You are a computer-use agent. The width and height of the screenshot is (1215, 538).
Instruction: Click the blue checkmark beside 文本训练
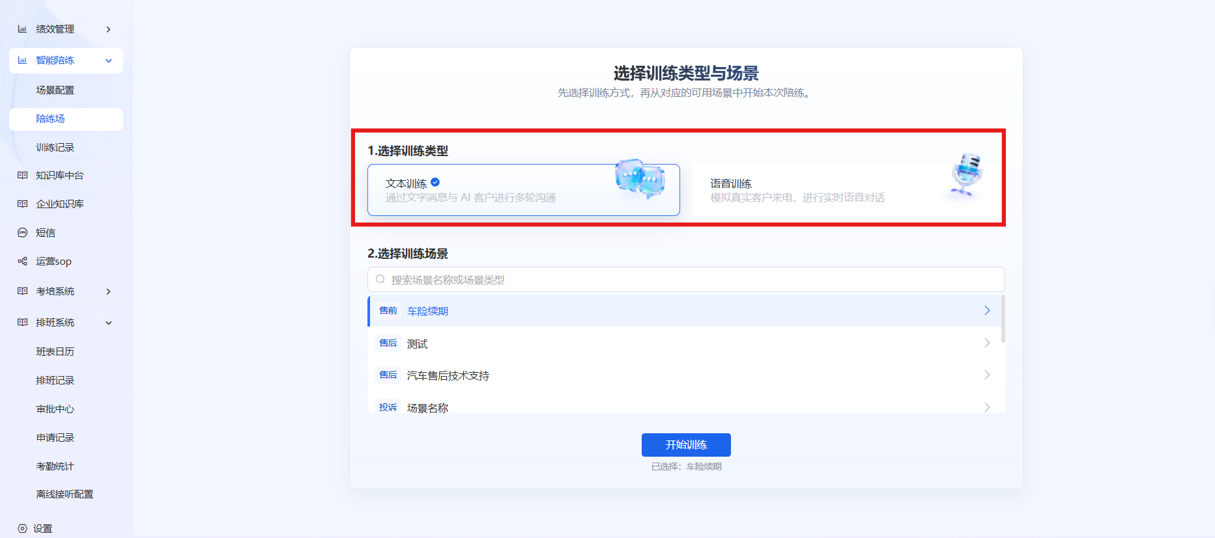pyautogui.click(x=435, y=182)
